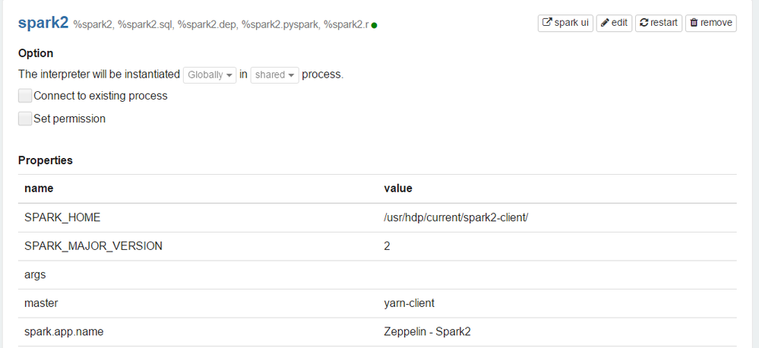Viewport: 759px width, 348px height.
Task: Click the SPARK_MAJOR_VERSION value cell
Action: (x=388, y=245)
